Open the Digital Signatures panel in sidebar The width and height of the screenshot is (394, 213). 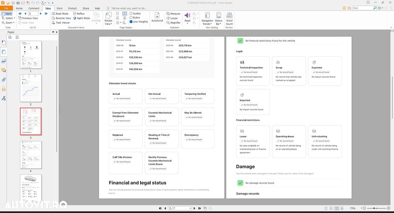(x=4, y=98)
